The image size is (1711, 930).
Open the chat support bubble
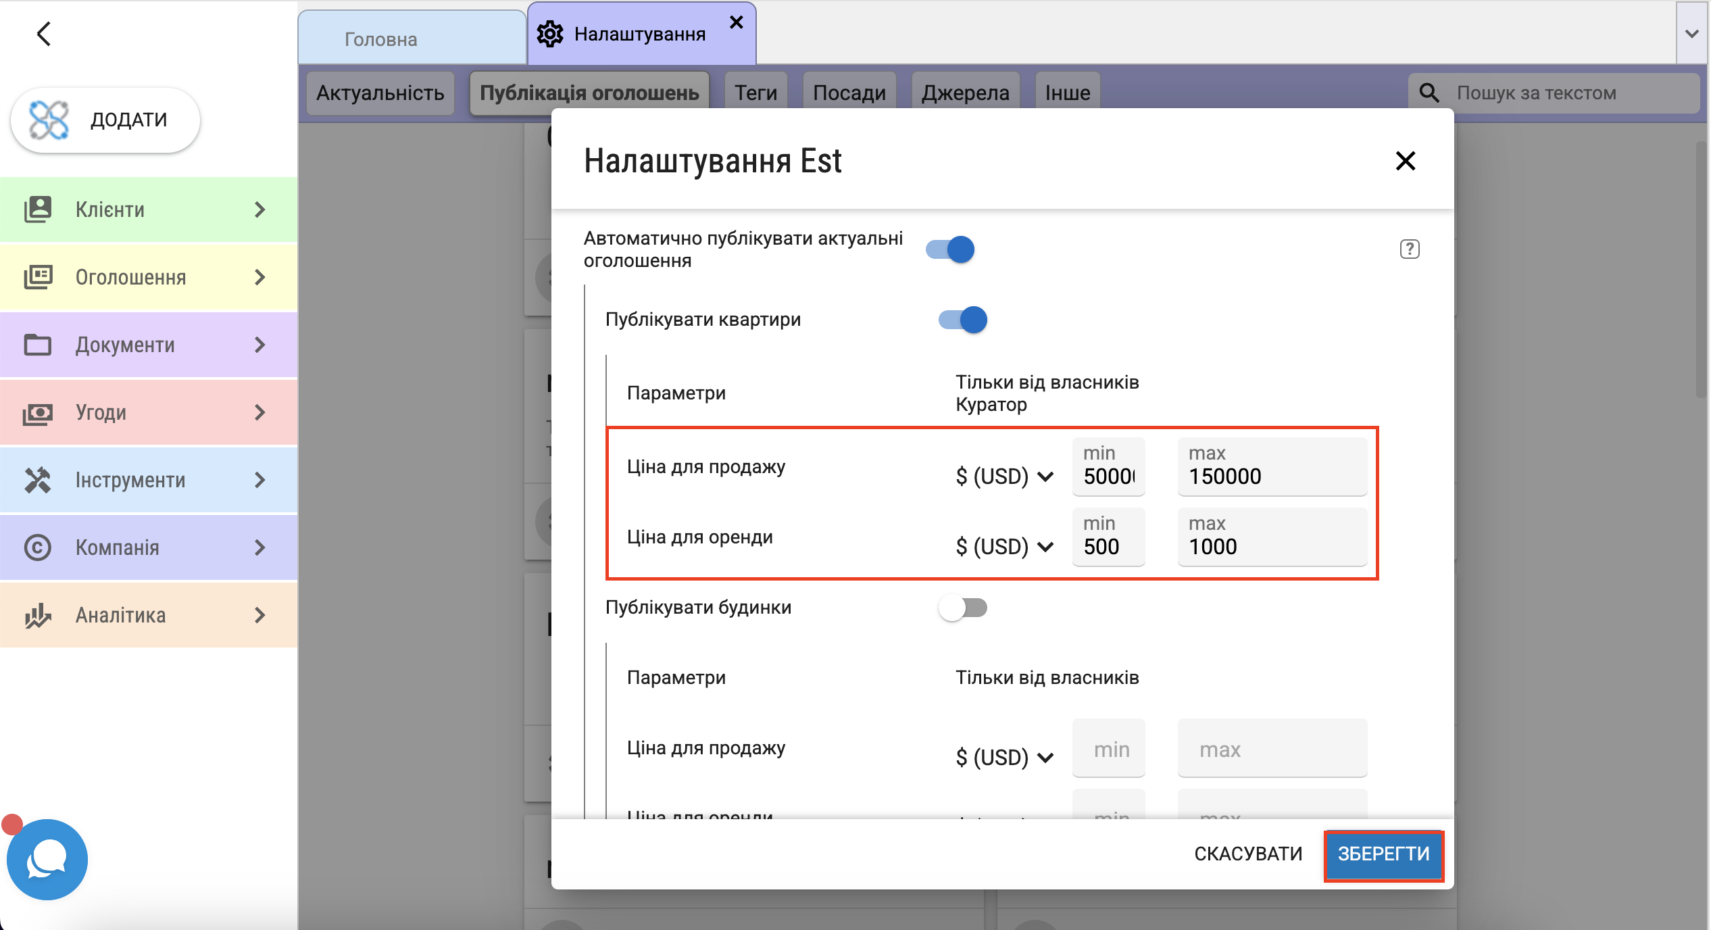point(47,860)
